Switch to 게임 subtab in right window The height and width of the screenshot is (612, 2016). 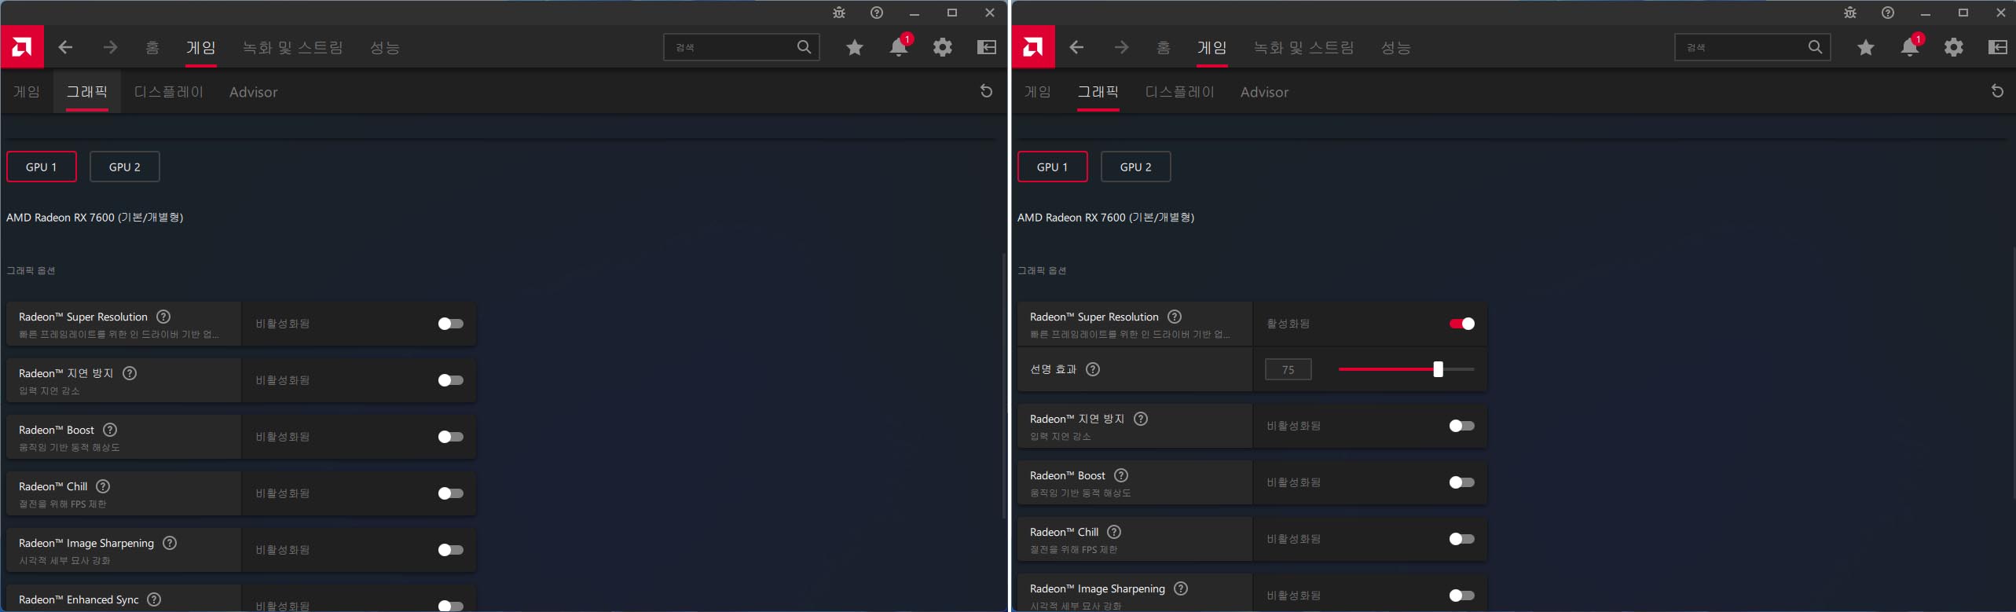1038,92
